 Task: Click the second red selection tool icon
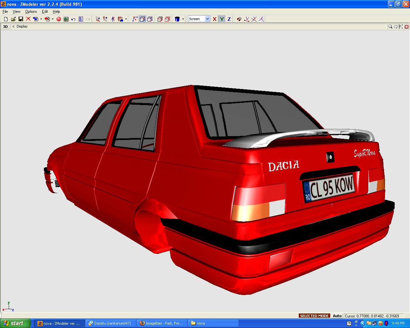pos(105,19)
